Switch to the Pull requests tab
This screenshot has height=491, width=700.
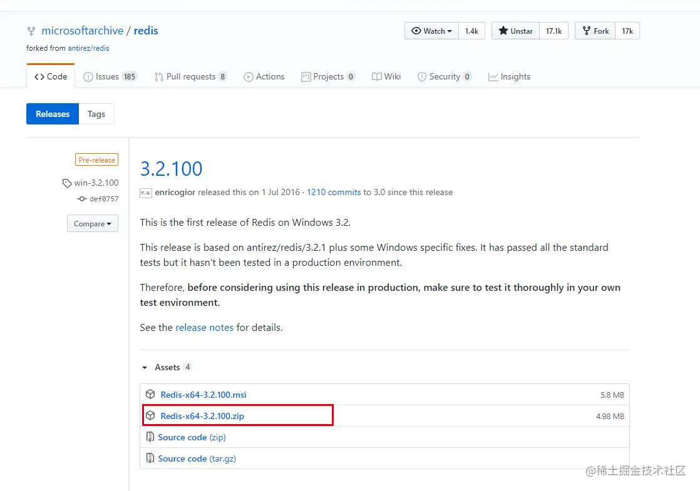pyautogui.click(x=190, y=77)
